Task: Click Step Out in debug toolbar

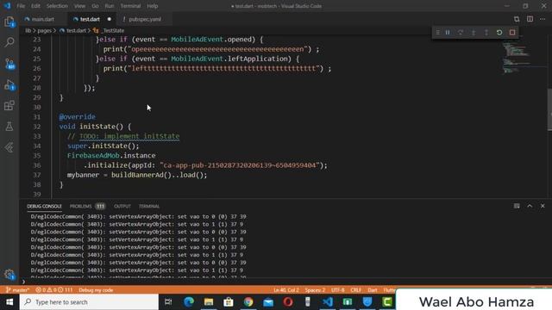Action: (x=486, y=33)
